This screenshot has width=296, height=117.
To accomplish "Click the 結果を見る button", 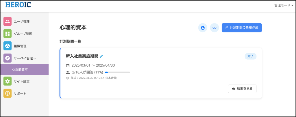I will (x=242, y=89).
